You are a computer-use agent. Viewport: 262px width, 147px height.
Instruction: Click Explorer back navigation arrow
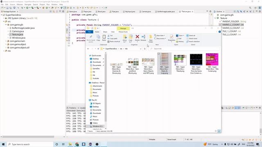click(x=88, y=49)
